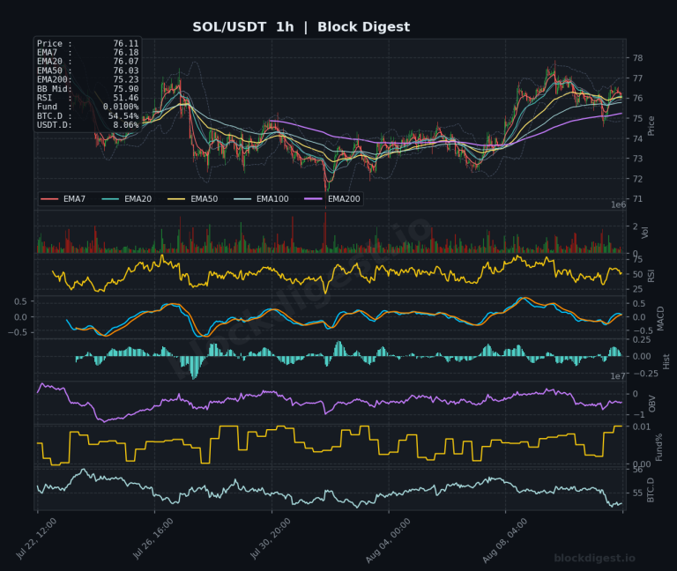677x571 pixels.
Task: Click the "77" tick on the price axis
Action: [x=637, y=78]
